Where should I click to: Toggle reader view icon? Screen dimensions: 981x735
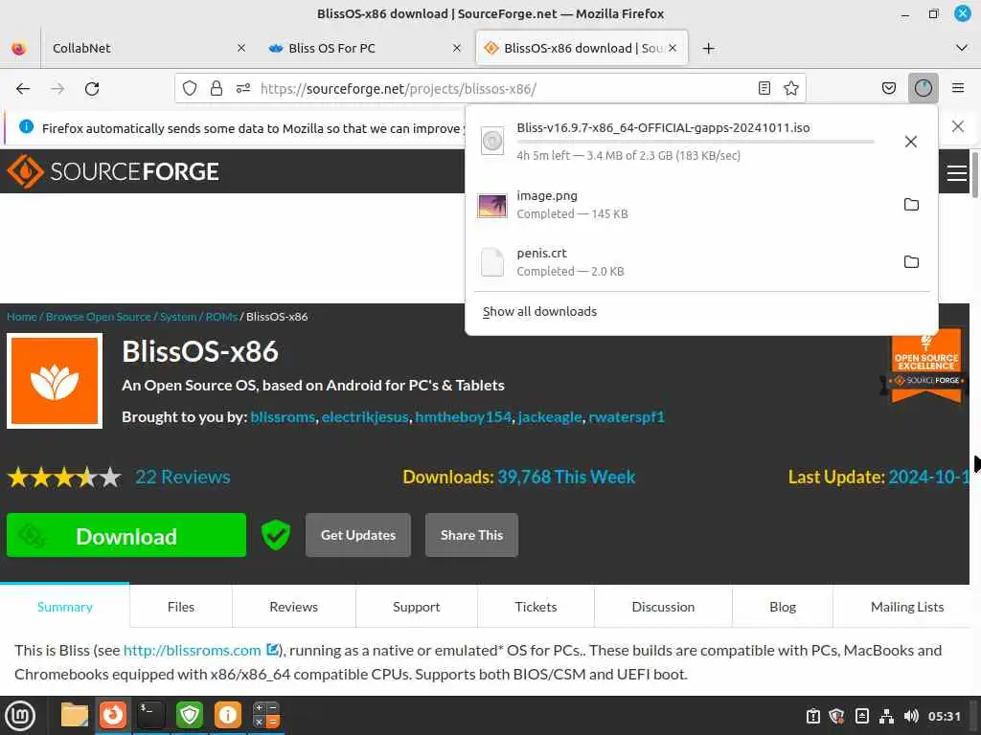pyautogui.click(x=764, y=88)
